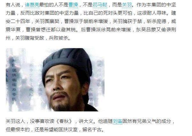This screenshot has width=192, height=136.
Task: Click the words 兵败被杀
Action: tap(58, 38)
